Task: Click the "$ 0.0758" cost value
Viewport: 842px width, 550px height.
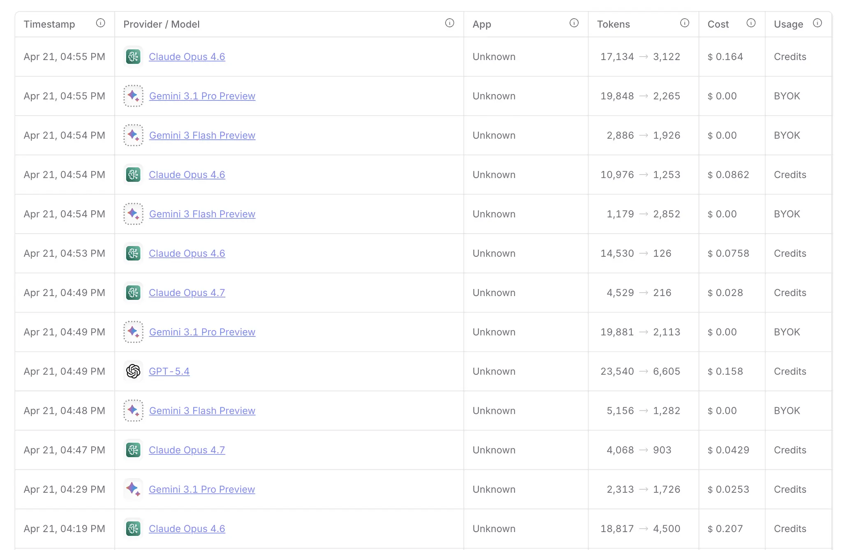Action: pyautogui.click(x=728, y=254)
